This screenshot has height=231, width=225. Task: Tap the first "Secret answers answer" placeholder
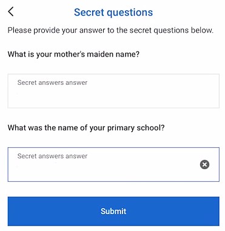[52, 82]
